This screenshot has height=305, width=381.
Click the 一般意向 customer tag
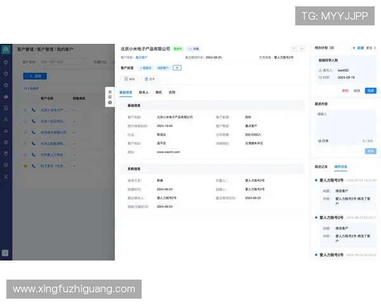(x=145, y=68)
